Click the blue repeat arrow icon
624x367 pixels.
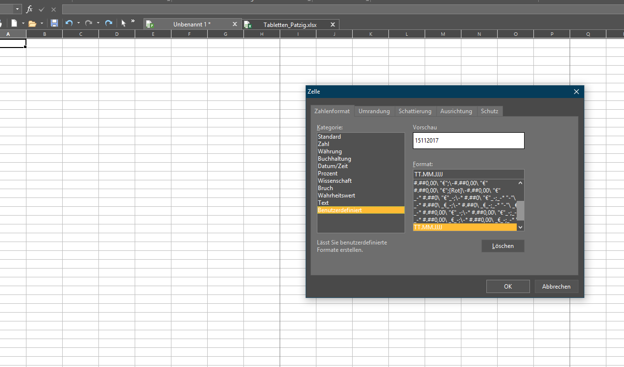(109, 24)
